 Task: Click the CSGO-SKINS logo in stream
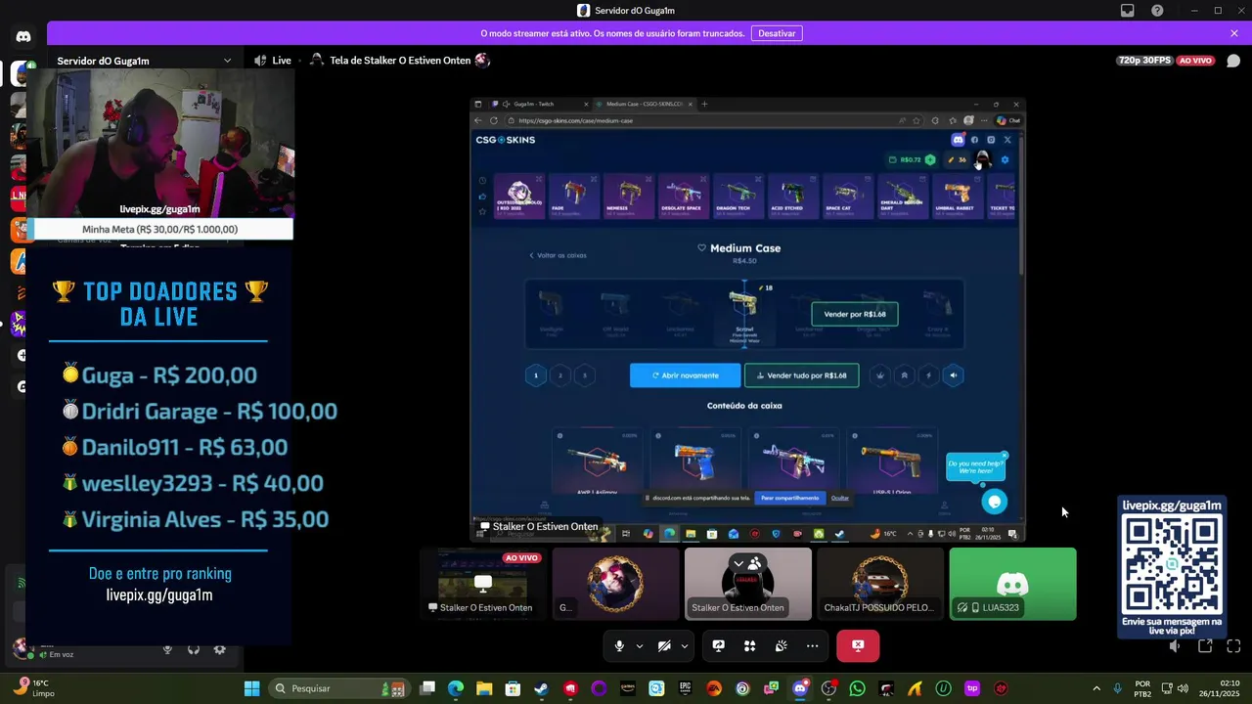[506, 140]
